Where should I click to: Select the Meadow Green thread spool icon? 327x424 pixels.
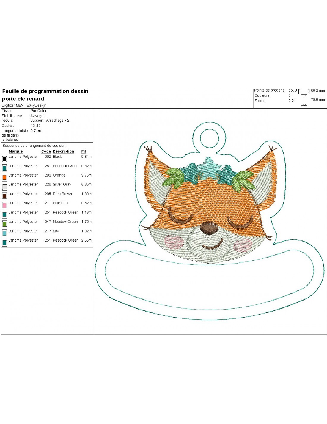tap(4, 224)
